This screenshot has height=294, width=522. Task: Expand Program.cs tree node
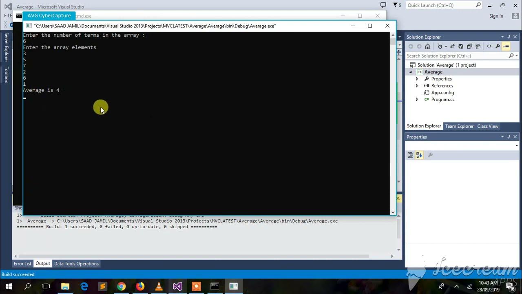tap(417, 100)
